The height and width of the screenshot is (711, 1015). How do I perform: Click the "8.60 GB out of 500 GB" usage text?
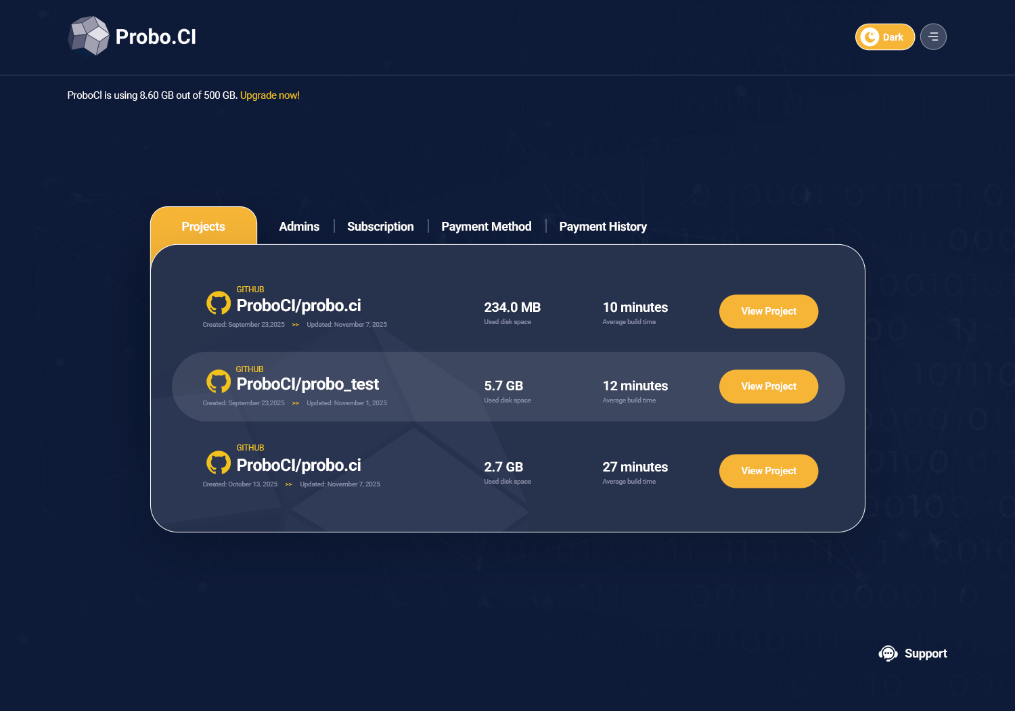(189, 95)
